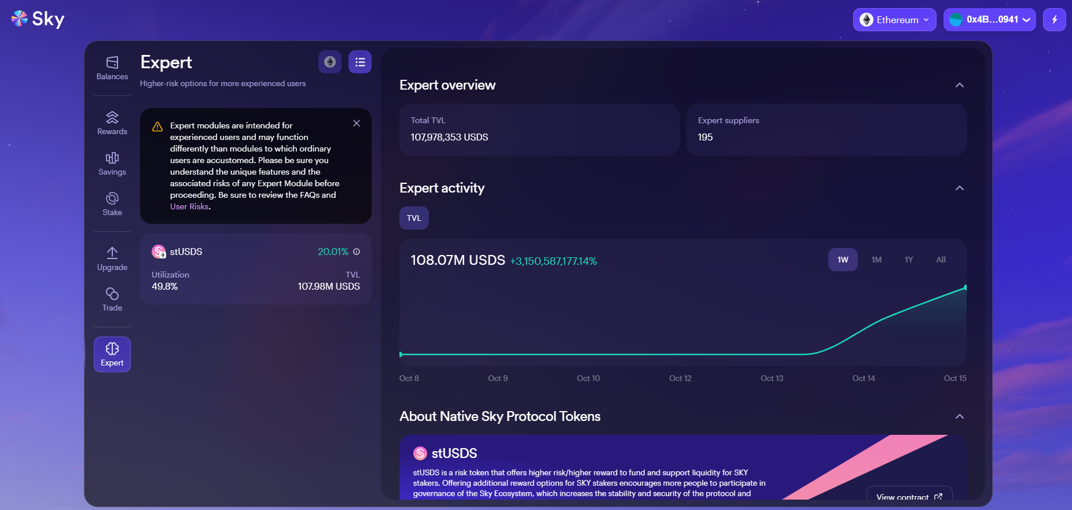Collapse the Expert activity section
This screenshot has height=510, width=1072.
pos(959,188)
